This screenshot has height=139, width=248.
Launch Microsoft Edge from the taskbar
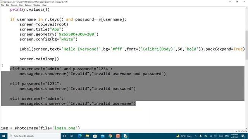coord(80,136)
